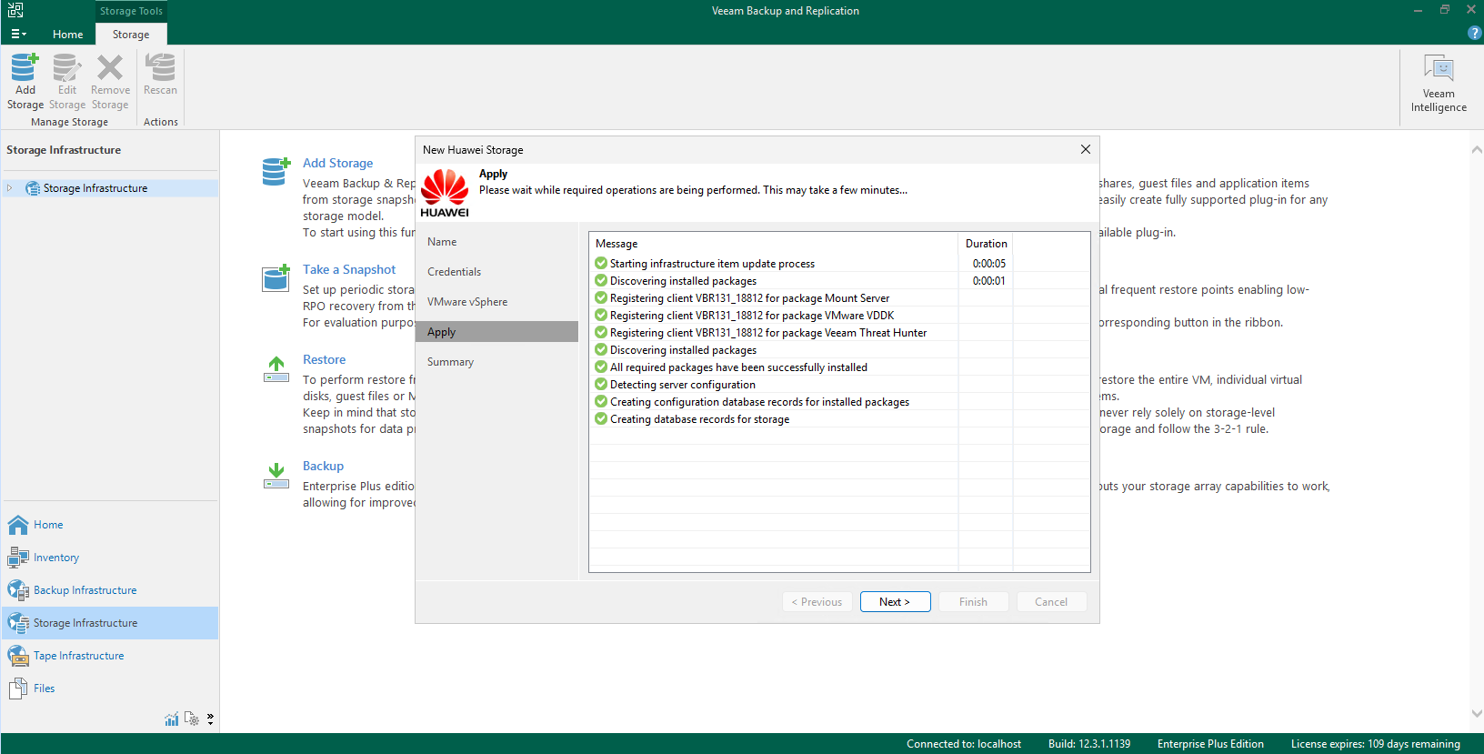Click the Previous button
Viewport: 1484px width, 754px height.
point(817,602)
